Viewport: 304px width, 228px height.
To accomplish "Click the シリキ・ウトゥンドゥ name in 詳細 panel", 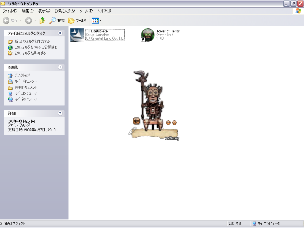I will click(22, 121).
